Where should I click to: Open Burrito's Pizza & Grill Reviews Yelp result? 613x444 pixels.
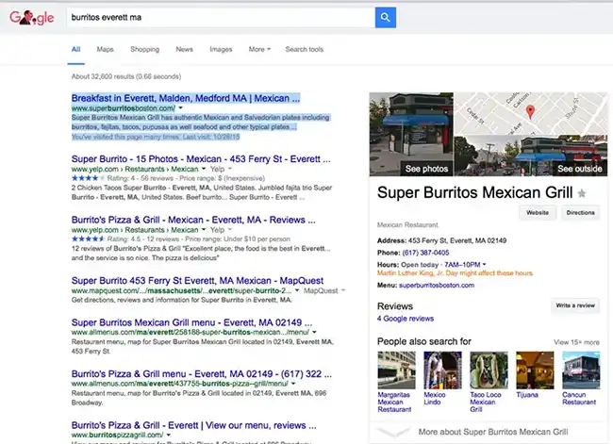coord(193,220)
